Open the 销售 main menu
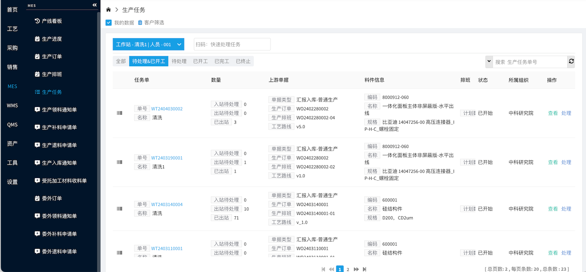Image resolution: width=586 pixels, height=272 pixels. (12, 67)
